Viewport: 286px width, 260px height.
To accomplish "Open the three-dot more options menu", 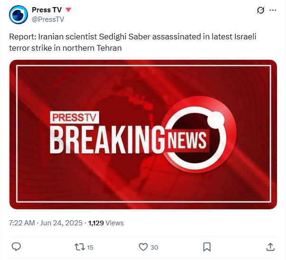I will (x=273, y=10).
